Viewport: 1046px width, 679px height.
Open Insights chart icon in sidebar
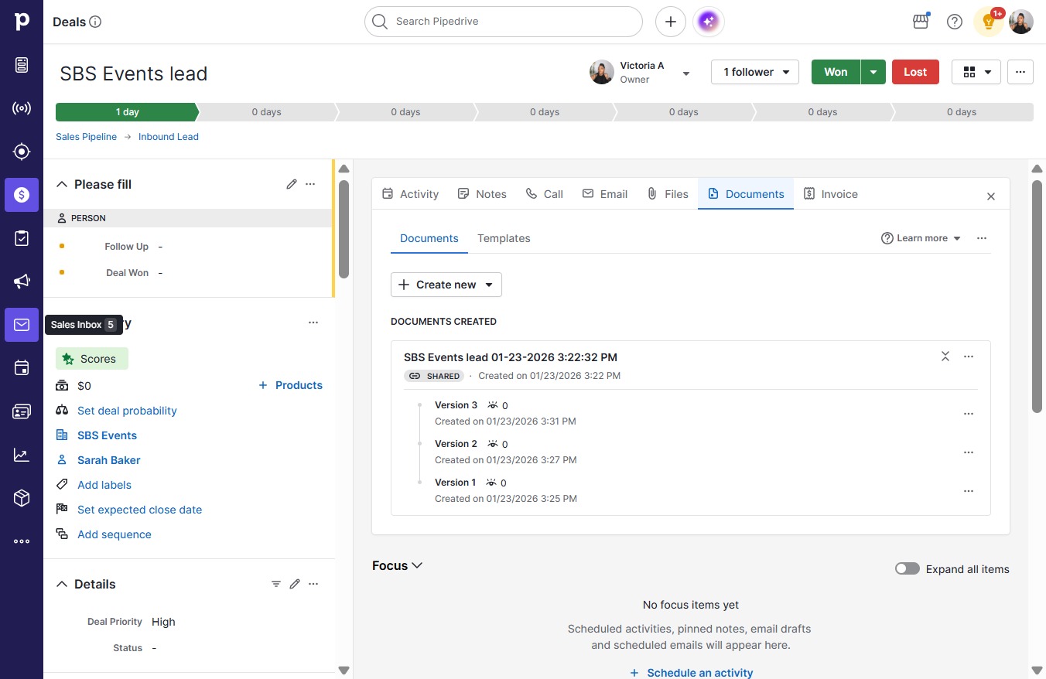coord(22,455)
